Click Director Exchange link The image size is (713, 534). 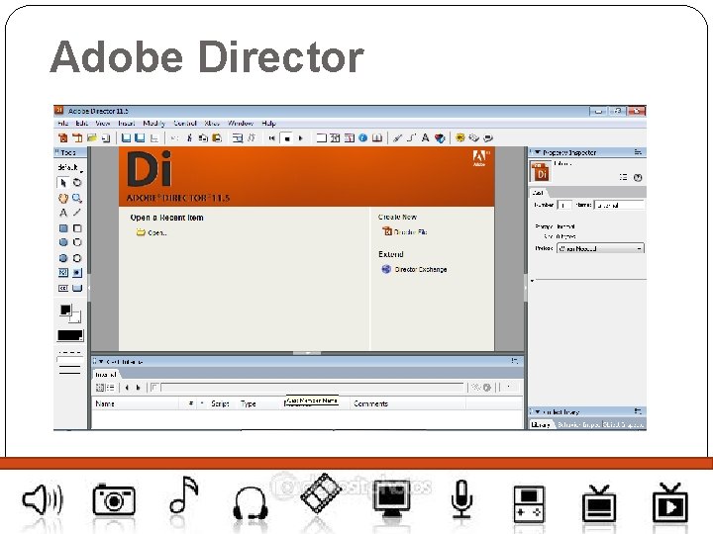[x=415, y=269]
